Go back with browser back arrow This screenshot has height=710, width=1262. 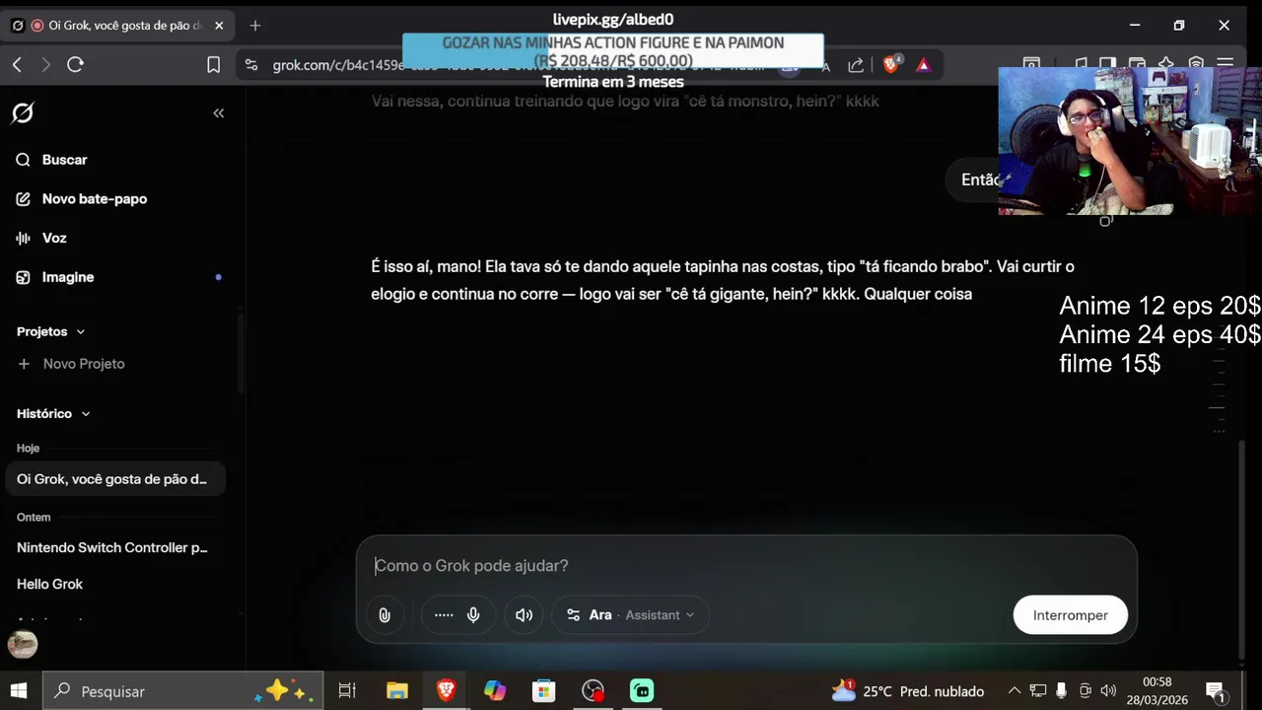point(17,65)
